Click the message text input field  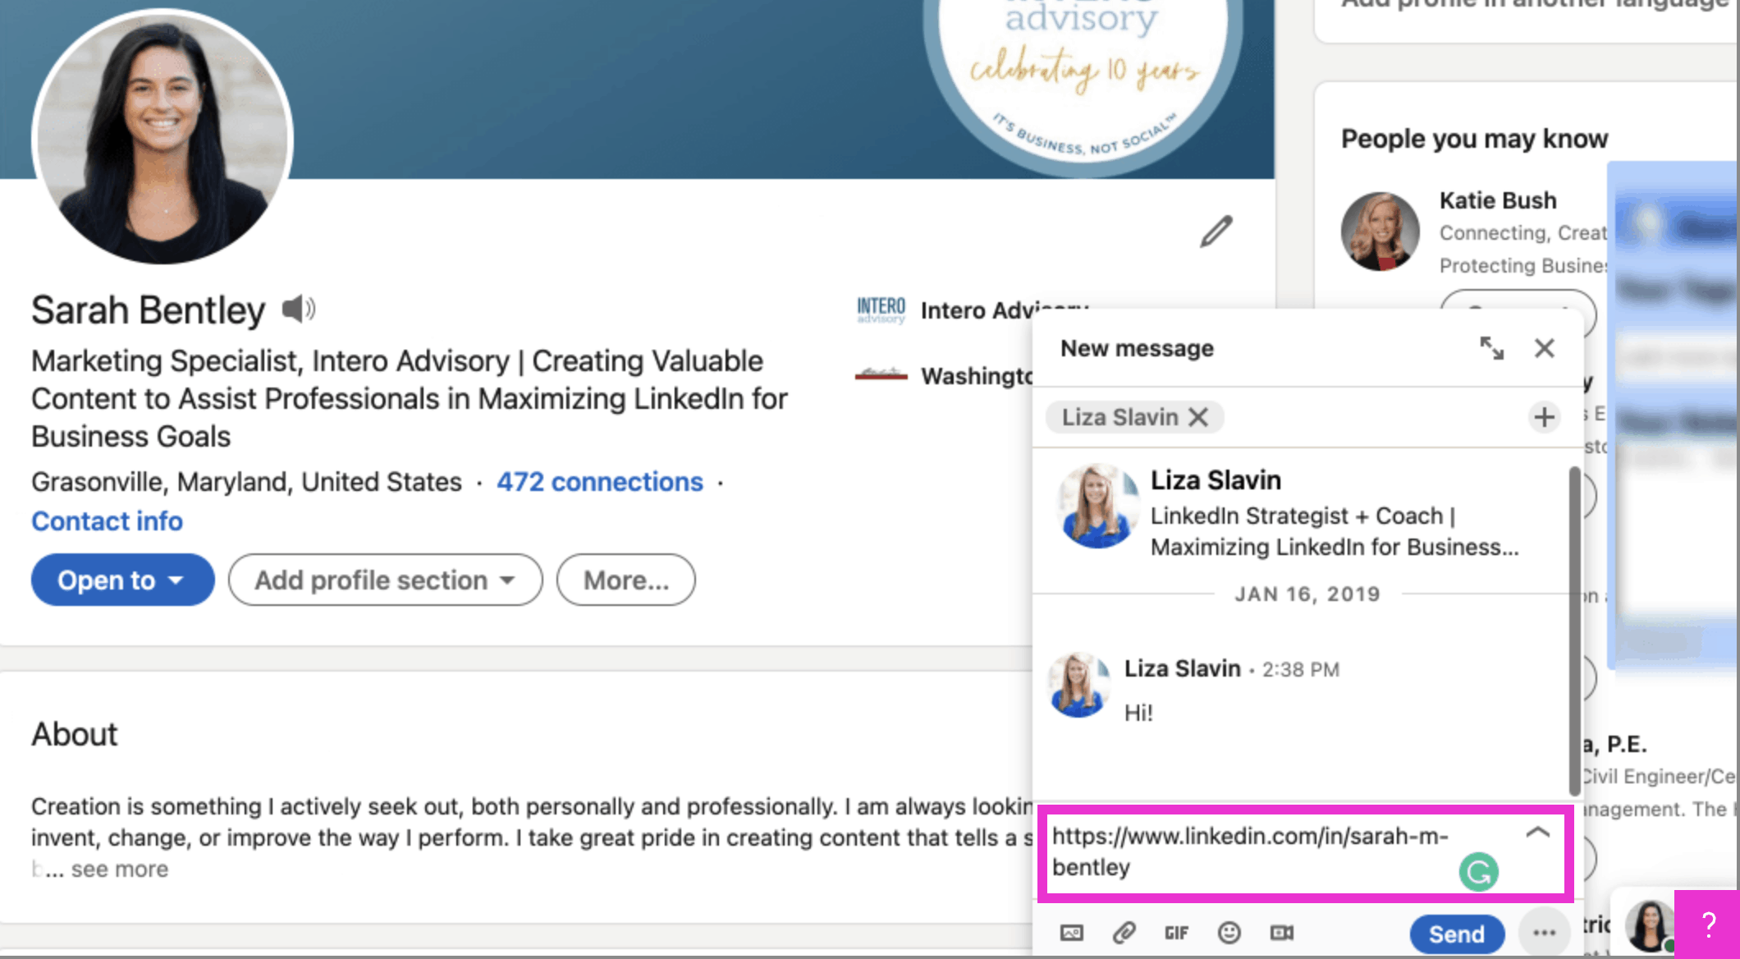(1305, 854)
